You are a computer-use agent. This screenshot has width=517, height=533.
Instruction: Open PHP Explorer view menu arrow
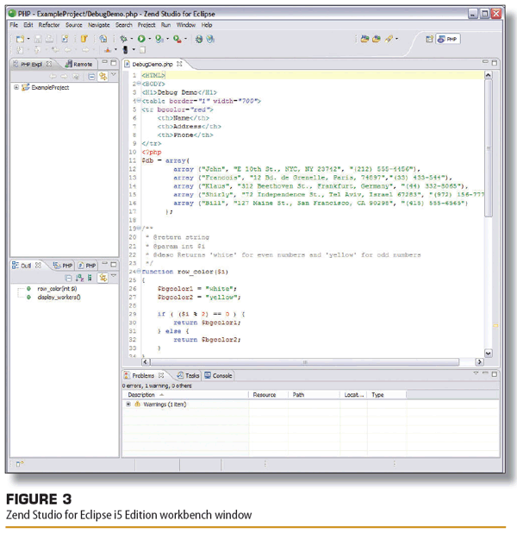[x=114, y=74]
